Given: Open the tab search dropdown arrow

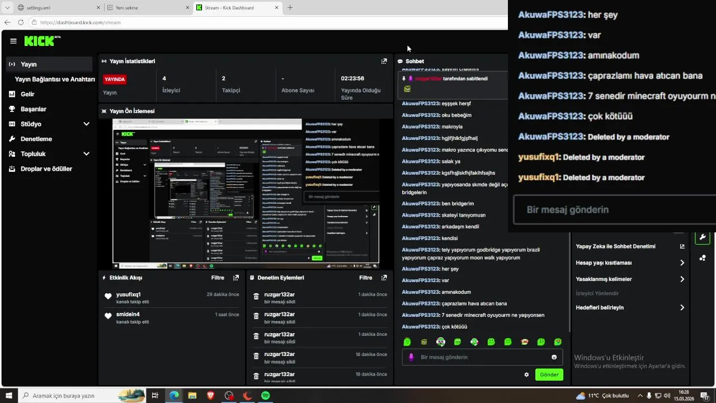Looking at the screenshot, I should tap(7, 8).
